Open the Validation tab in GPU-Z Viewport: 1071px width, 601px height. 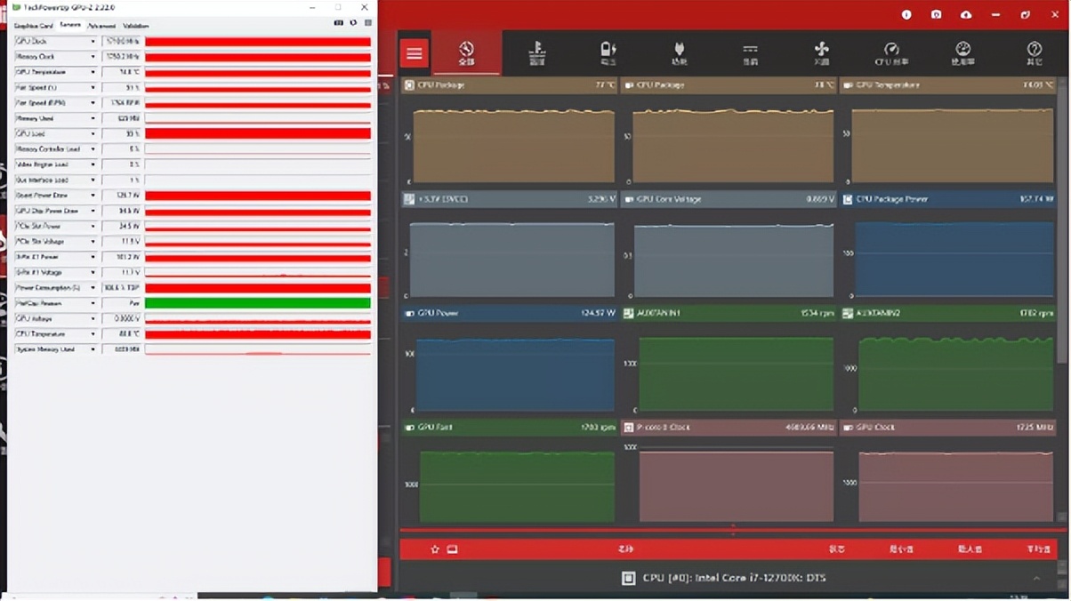(x=136, y=26)
